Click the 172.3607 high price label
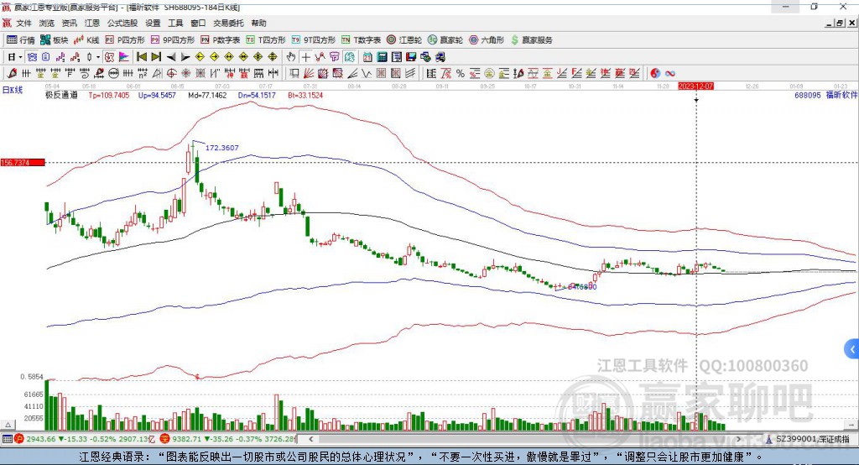This screenshot has height=465, width=859. point(221,148)
